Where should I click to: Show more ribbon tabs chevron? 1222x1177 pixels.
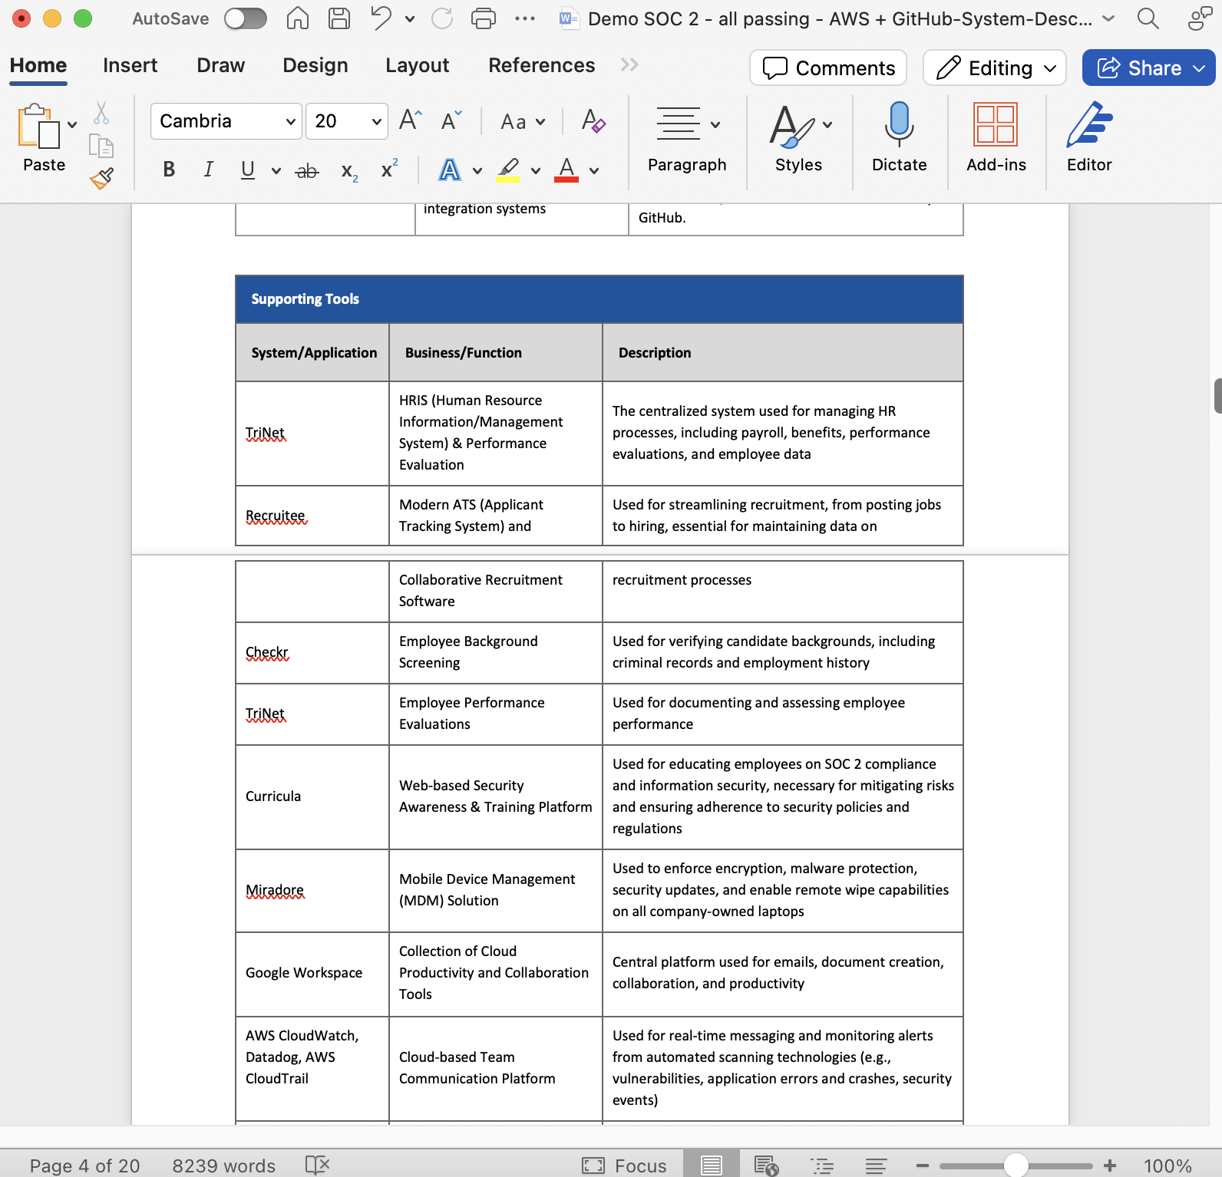[x=629, y=65]
